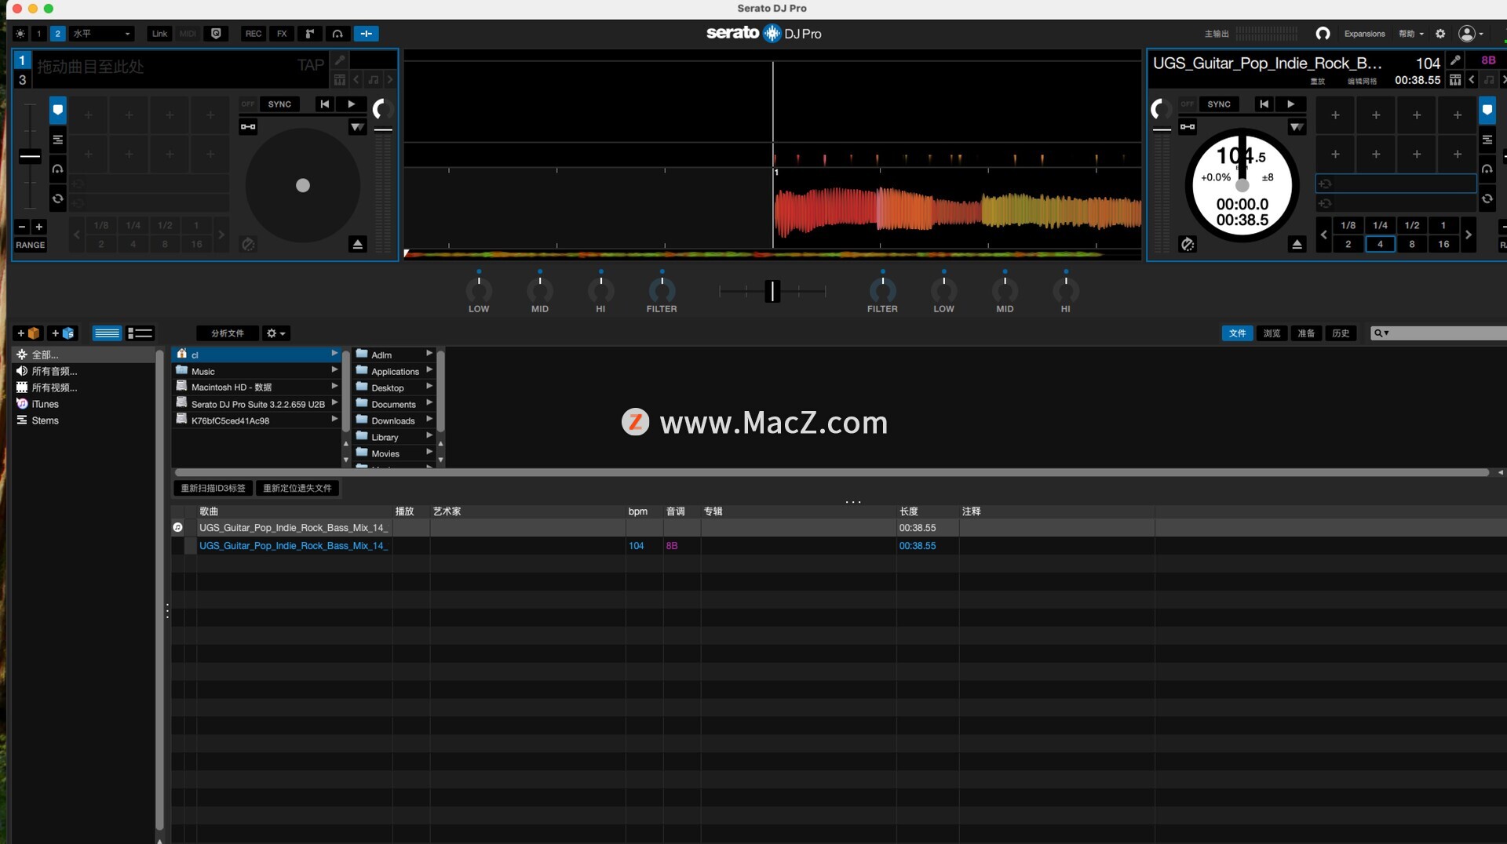Switch to the 文件 files tab
Screen dimensions: 1507x844
(1237, 333)
